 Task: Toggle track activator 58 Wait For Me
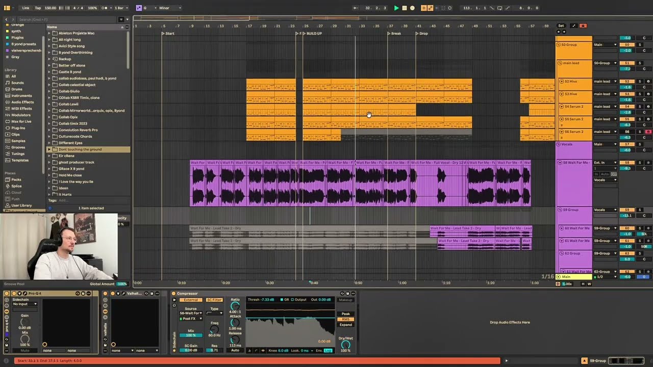pyautogui.click(x=627, y=163)
